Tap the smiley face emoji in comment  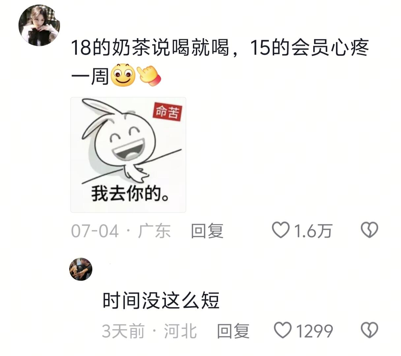pyautogui.click(x=123, y=75)
